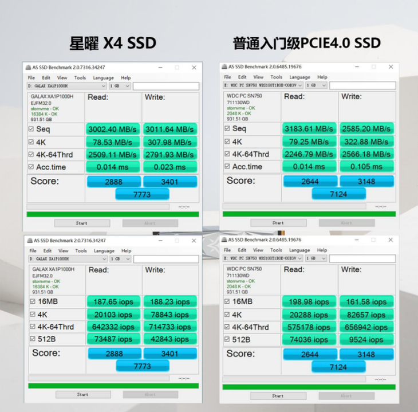Open 1 GB size dropdown in WDC MB/s window
Screen dimensions: 418x412
click(316, 85)
